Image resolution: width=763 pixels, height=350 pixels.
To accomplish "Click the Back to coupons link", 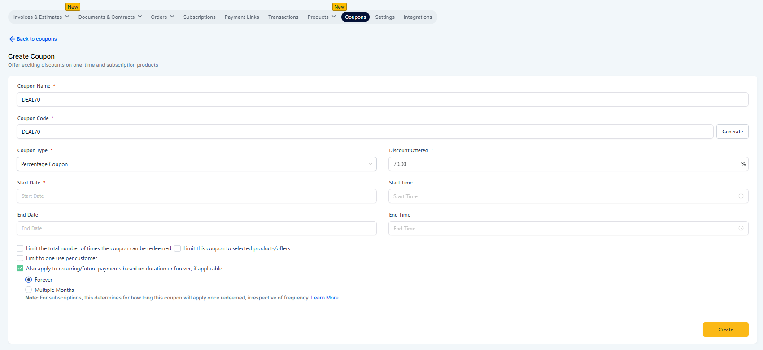I will pyautogui.click(x=37, y=39).
